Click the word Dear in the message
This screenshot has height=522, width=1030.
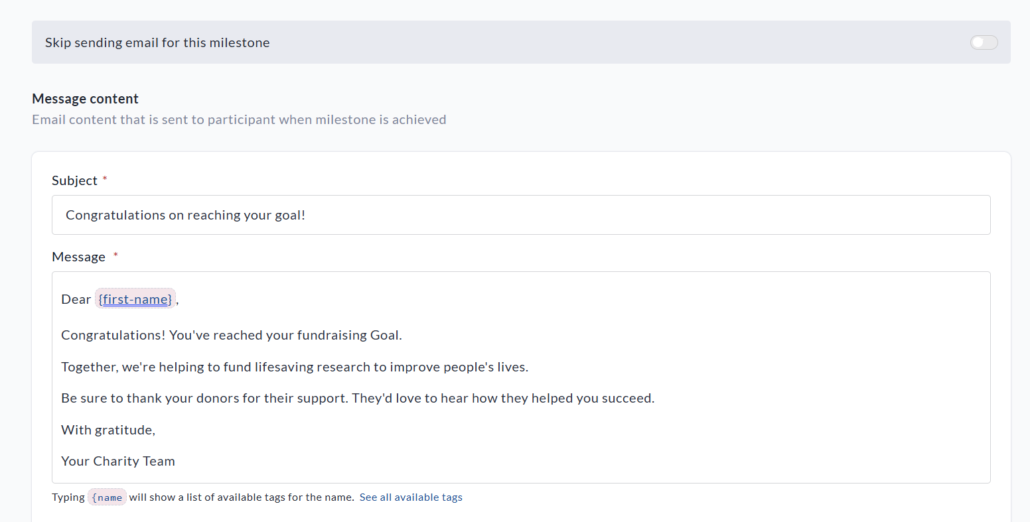[x=76, y=299]
